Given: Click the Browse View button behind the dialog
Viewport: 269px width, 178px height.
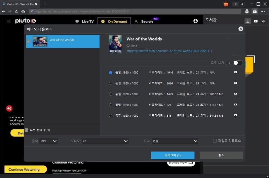Looking at the screenshot, I should coord(181,163).
